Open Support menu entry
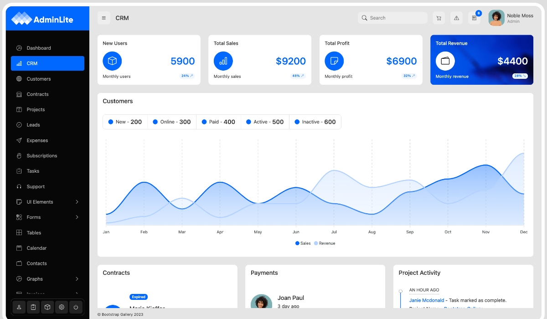 [x=47, y=186]
